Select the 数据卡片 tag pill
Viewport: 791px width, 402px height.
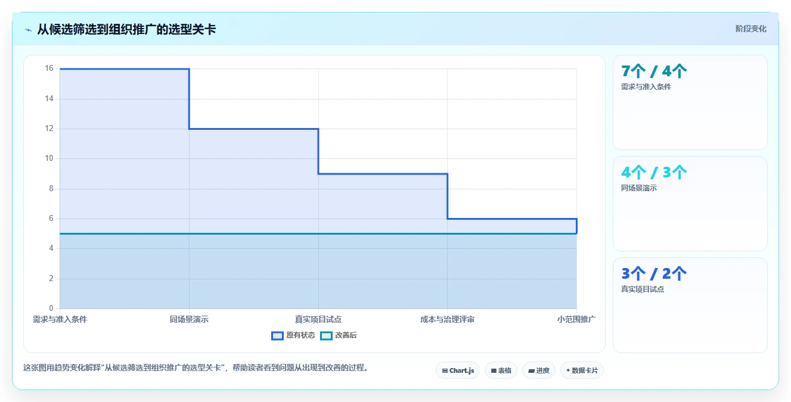582,370
